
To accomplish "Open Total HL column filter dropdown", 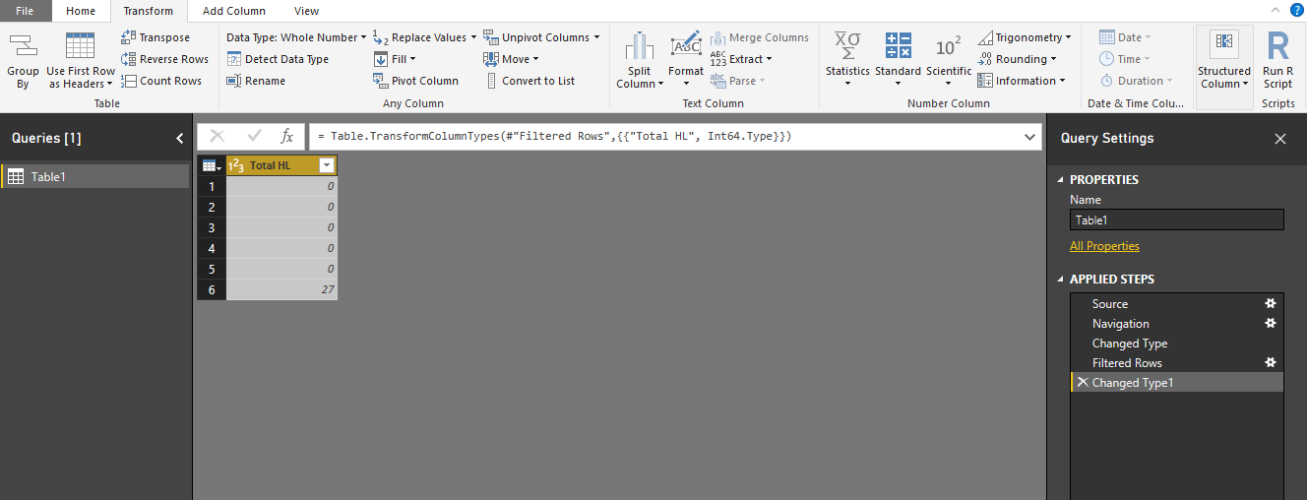I will (327, 165).
